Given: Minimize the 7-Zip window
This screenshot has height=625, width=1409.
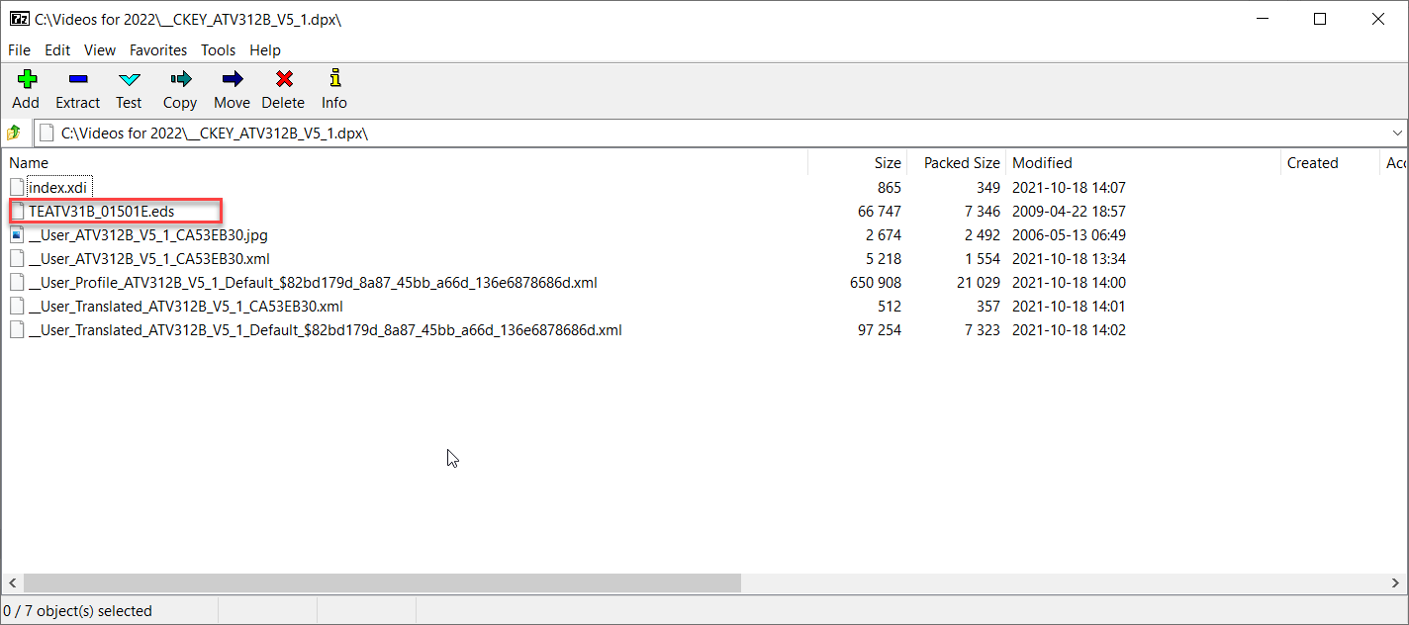Looking at the screenshot, I should 1263,19.
